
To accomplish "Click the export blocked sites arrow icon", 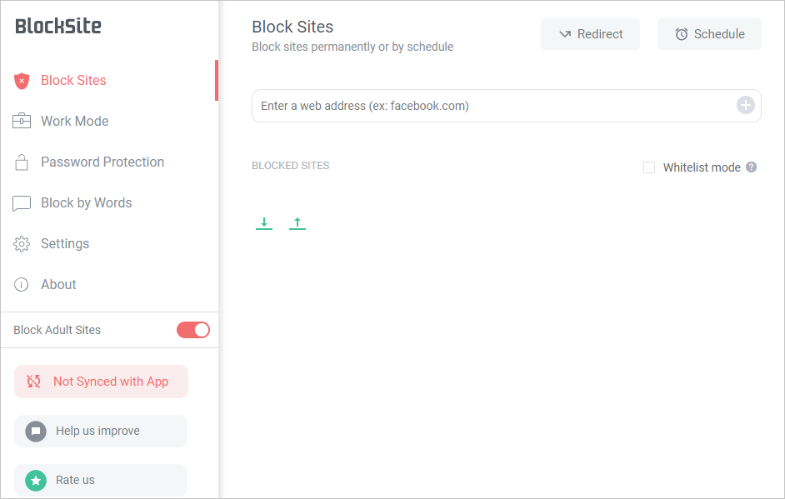I will click(x=297, y=222).
